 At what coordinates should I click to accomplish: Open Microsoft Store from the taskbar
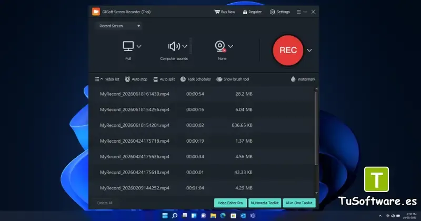point(233,216)
